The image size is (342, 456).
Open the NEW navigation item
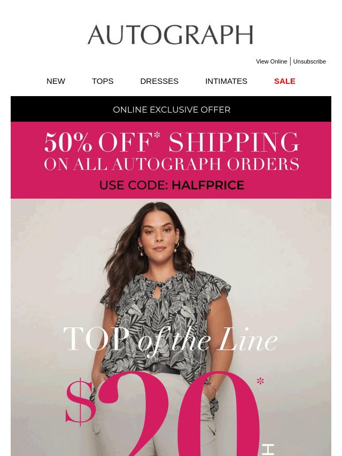point(56,81)
